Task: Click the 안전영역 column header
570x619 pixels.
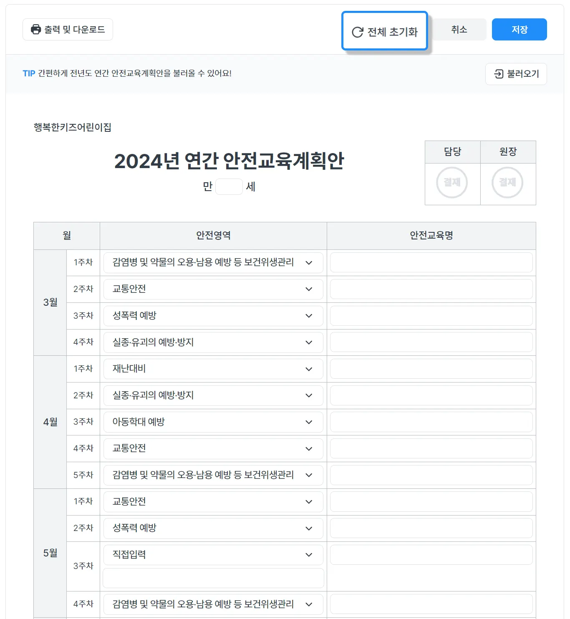Action: (213, 236)
